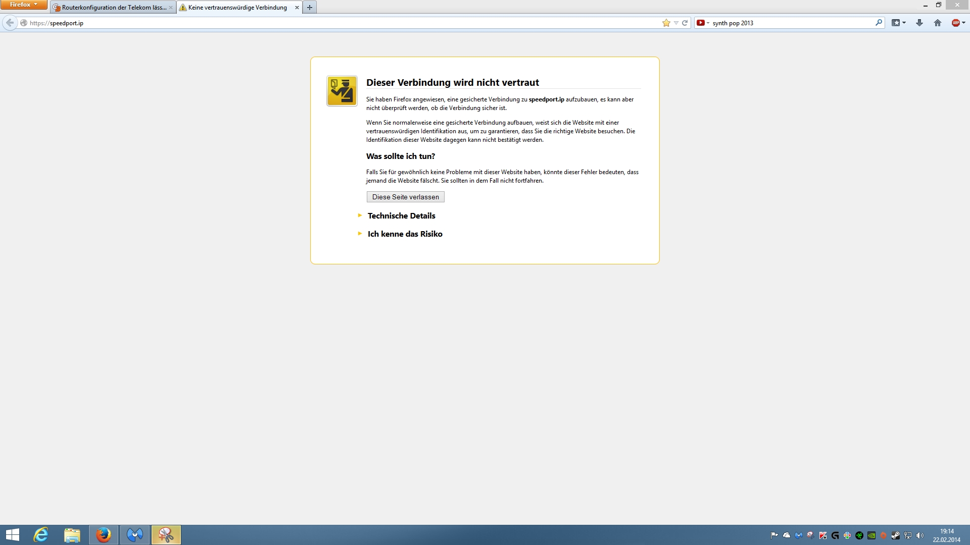Open the YouTube search engine dropdown
This screenshot has height=545, width=970.
point(703,23)
